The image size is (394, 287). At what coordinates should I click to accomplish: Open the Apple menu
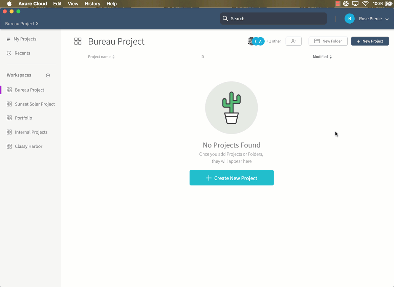click(x=9, y=3)
